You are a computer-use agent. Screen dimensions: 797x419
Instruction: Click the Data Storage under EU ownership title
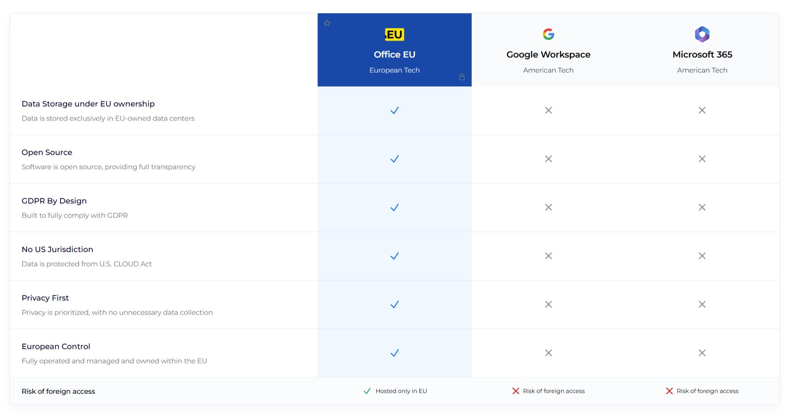point(88,104)
